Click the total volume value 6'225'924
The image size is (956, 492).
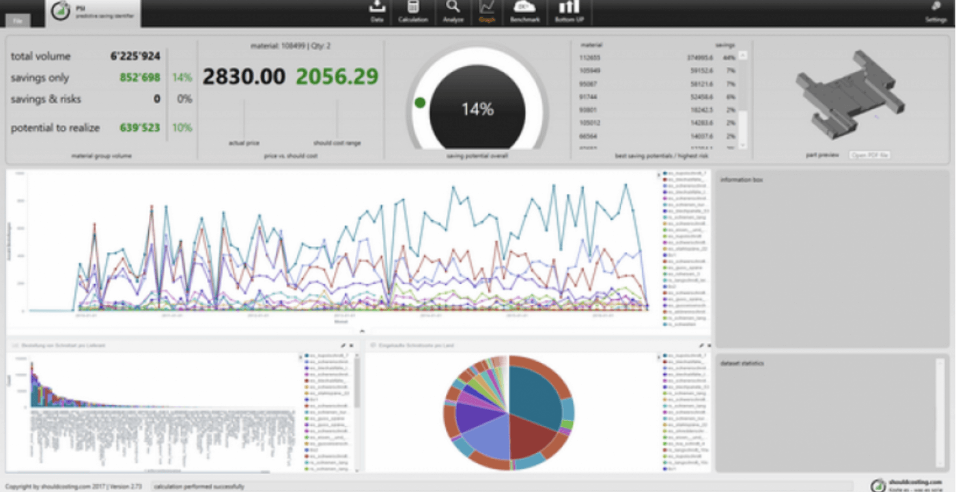coord(135,57)
